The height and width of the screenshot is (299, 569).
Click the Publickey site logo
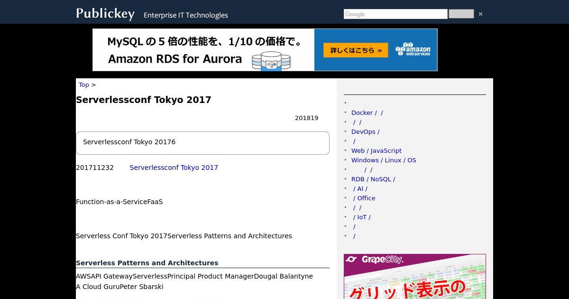pos(105,14)
